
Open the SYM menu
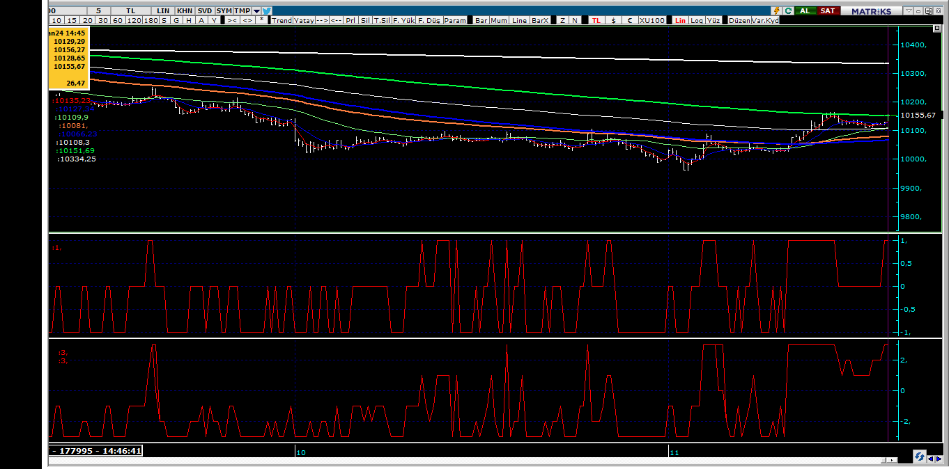[224, 10]
